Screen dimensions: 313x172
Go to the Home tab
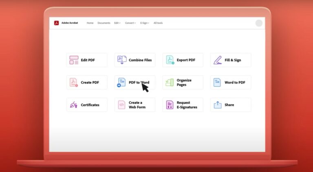point(90,23)
